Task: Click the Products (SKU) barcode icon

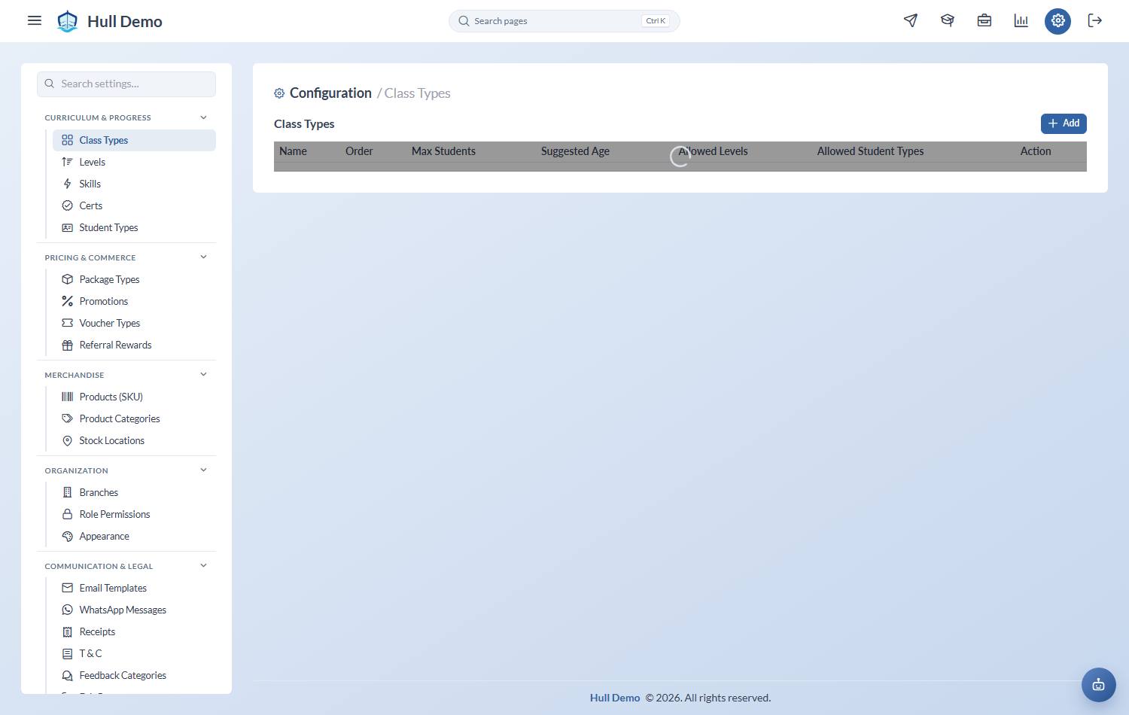Action: point(67,397)
